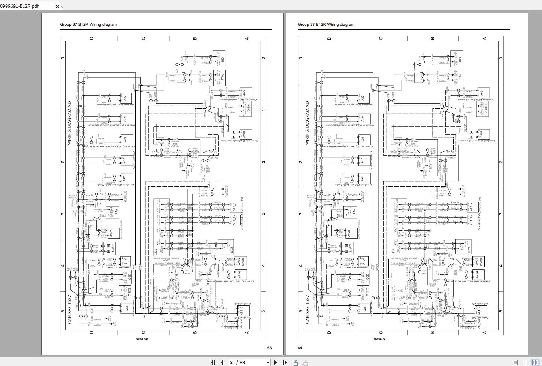Jump to the last page

(284, 362)
